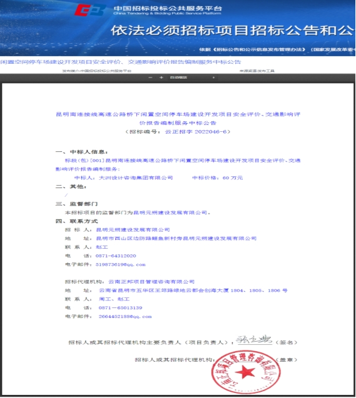Click the zoom out minus button
356x398 pixels.
click(x=150, y=77)
